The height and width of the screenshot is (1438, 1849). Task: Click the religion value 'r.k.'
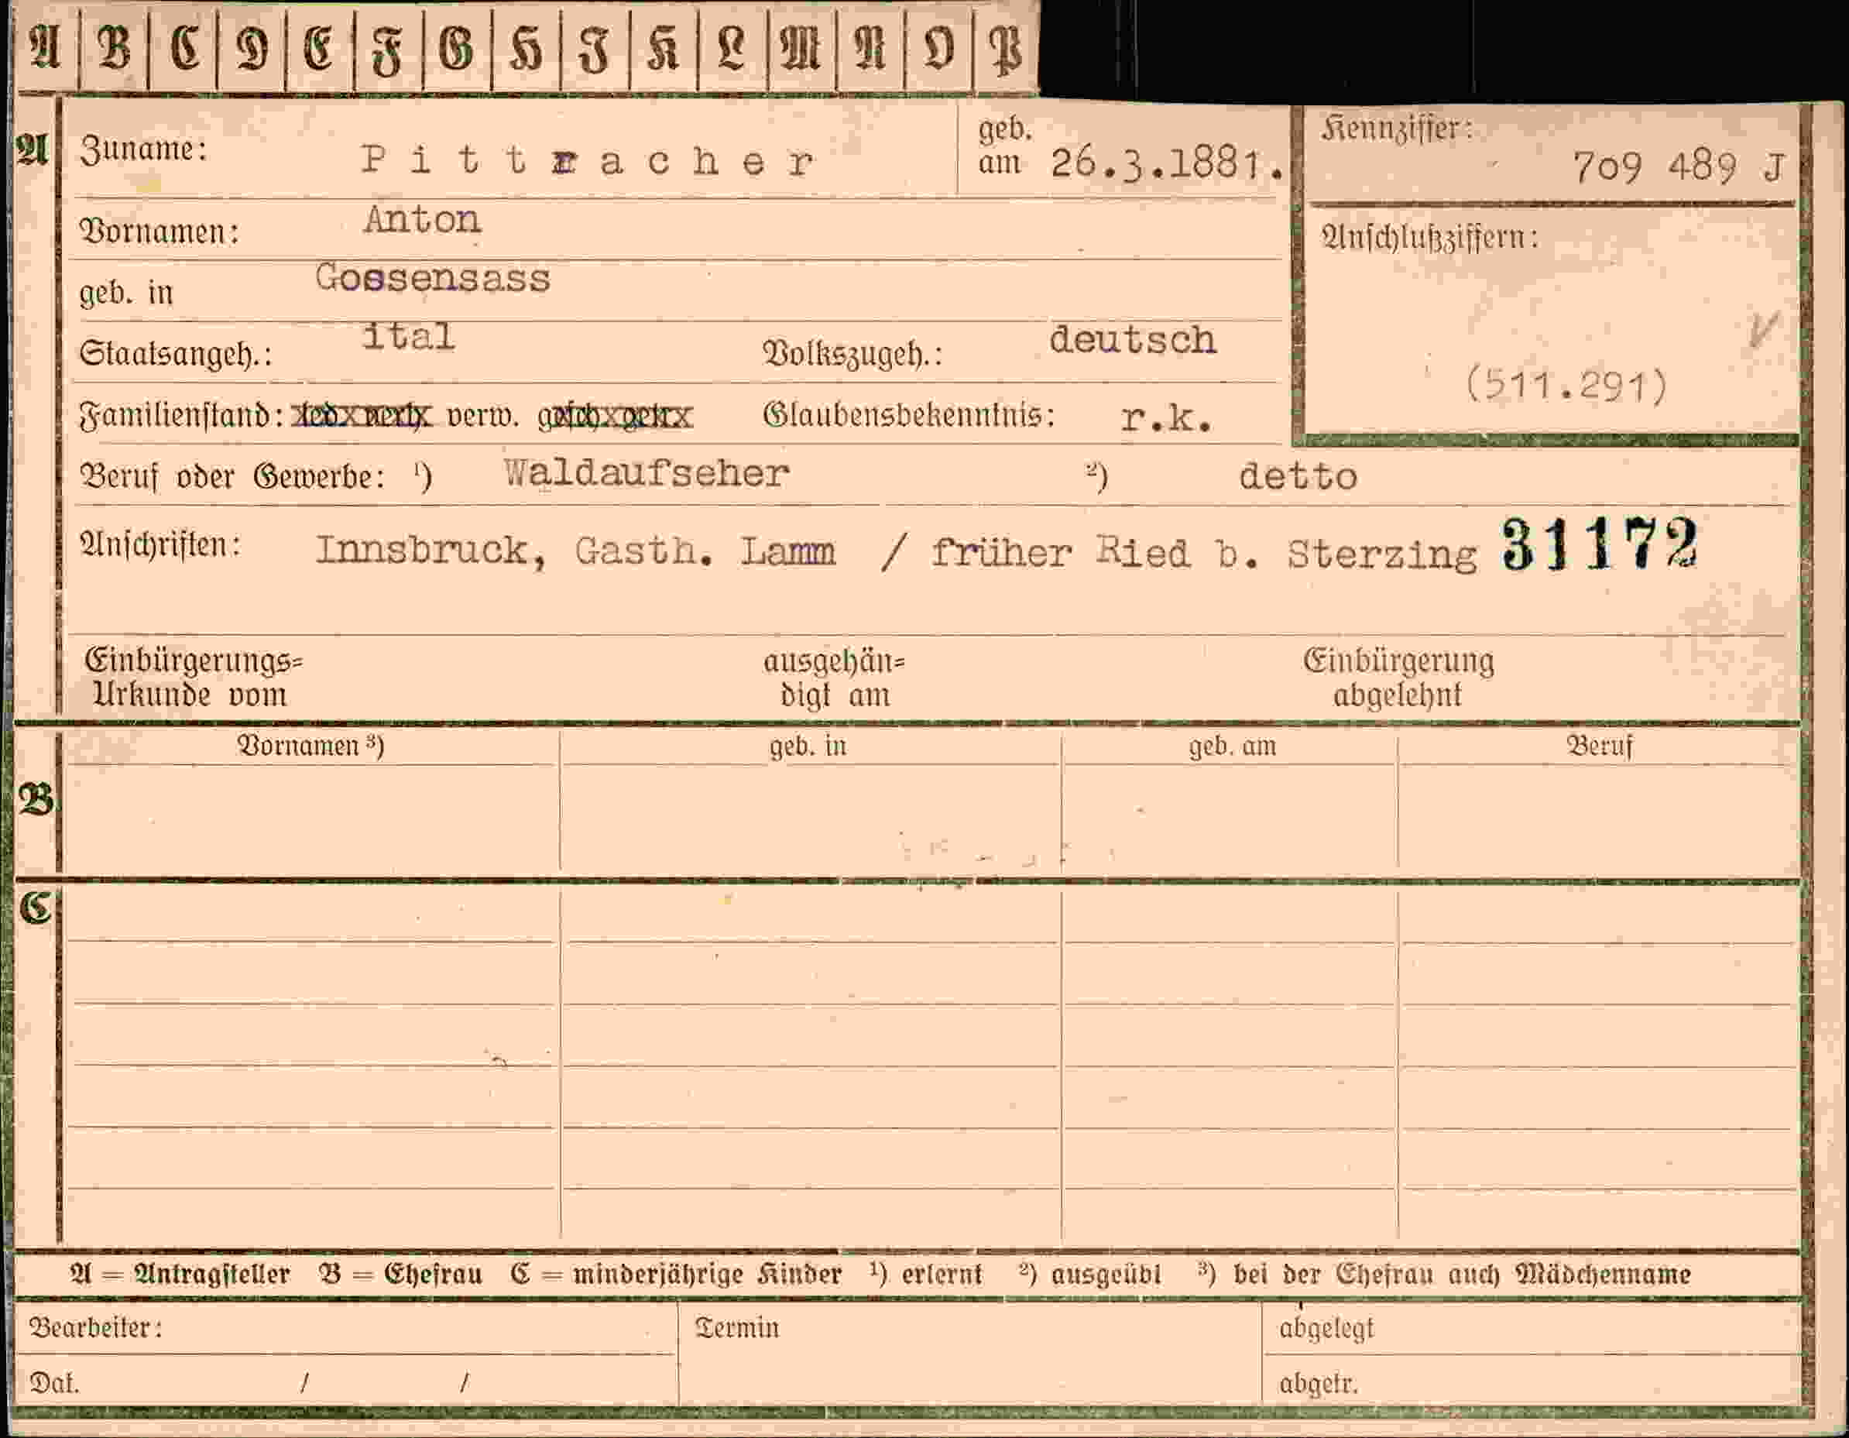(1166, 417)
